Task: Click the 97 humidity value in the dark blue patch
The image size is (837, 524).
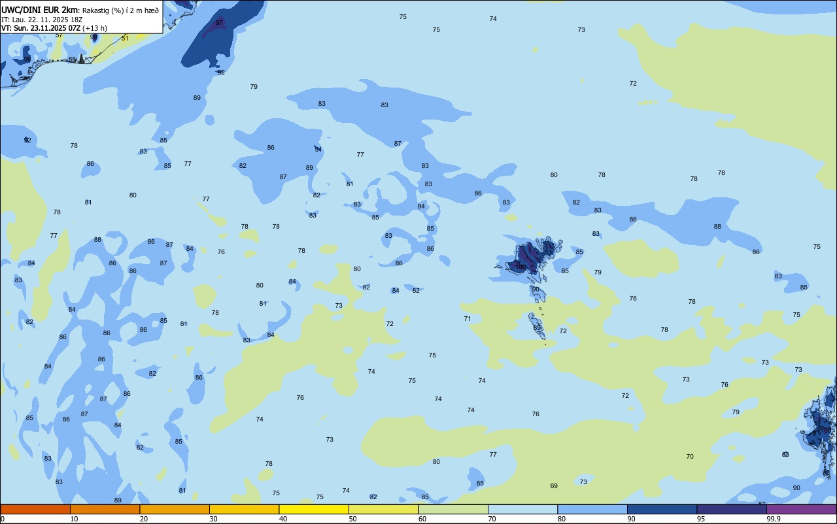Action: [x=219, y=23]
